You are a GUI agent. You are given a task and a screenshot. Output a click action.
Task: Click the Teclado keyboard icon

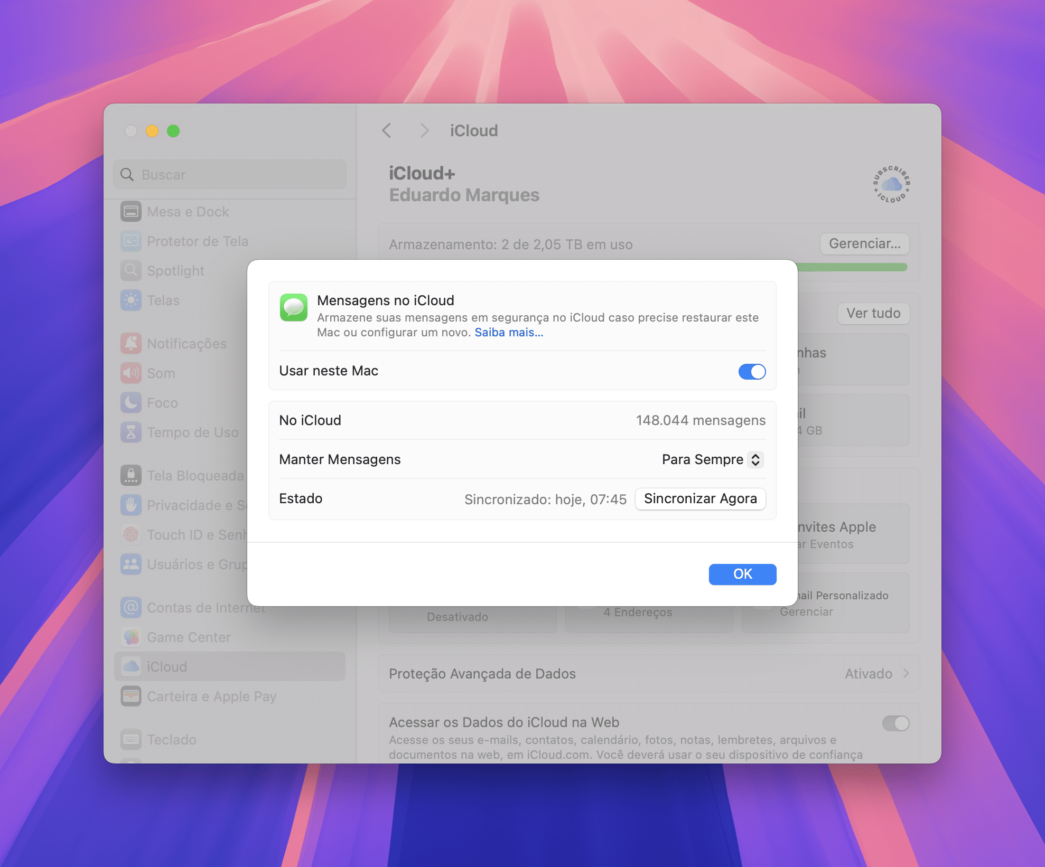pos(131,740)
